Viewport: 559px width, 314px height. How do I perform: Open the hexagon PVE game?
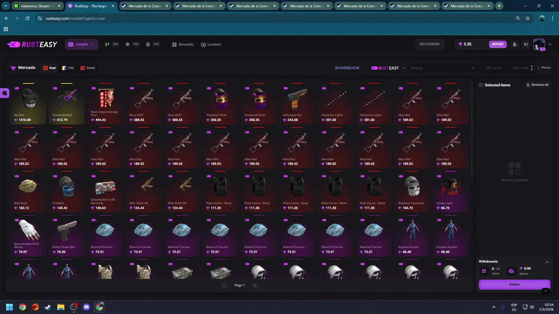(132, 44)
